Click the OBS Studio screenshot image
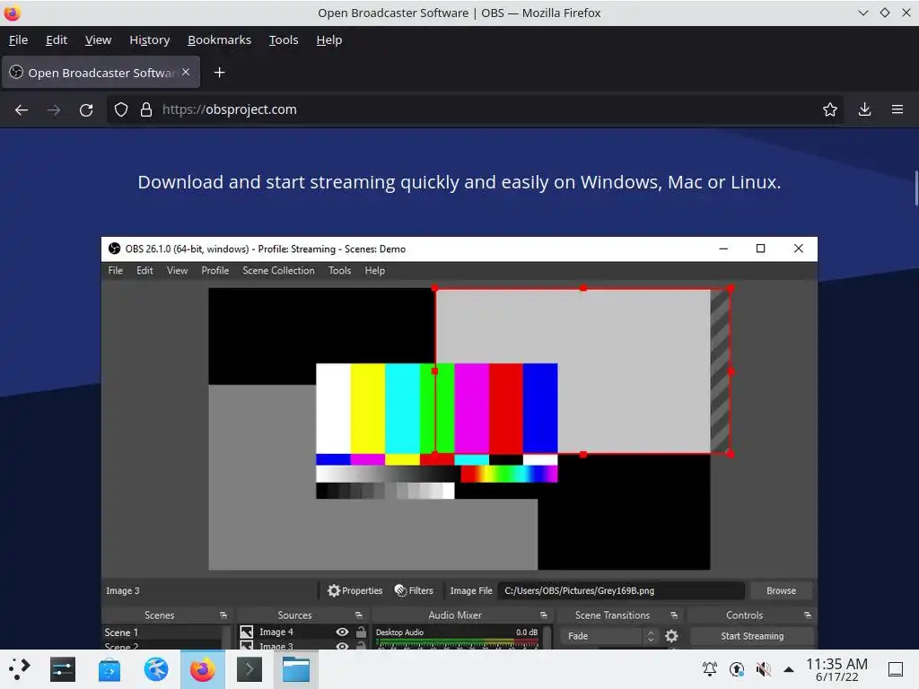The image size is (919, 689). [x=459, y=442]
